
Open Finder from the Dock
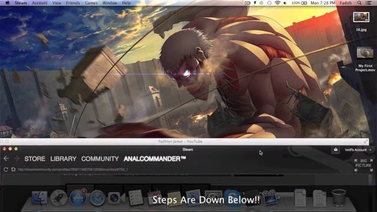(39, 198)
